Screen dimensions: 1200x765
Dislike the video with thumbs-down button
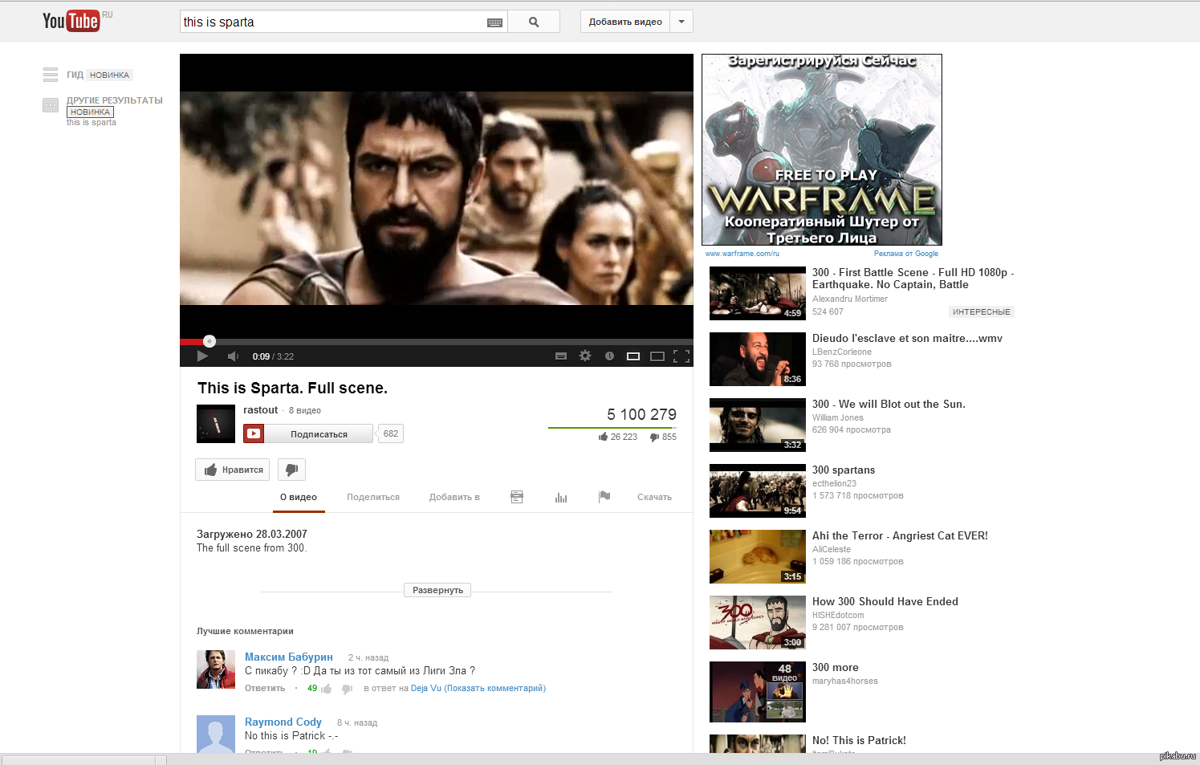(x=291, y=470)
